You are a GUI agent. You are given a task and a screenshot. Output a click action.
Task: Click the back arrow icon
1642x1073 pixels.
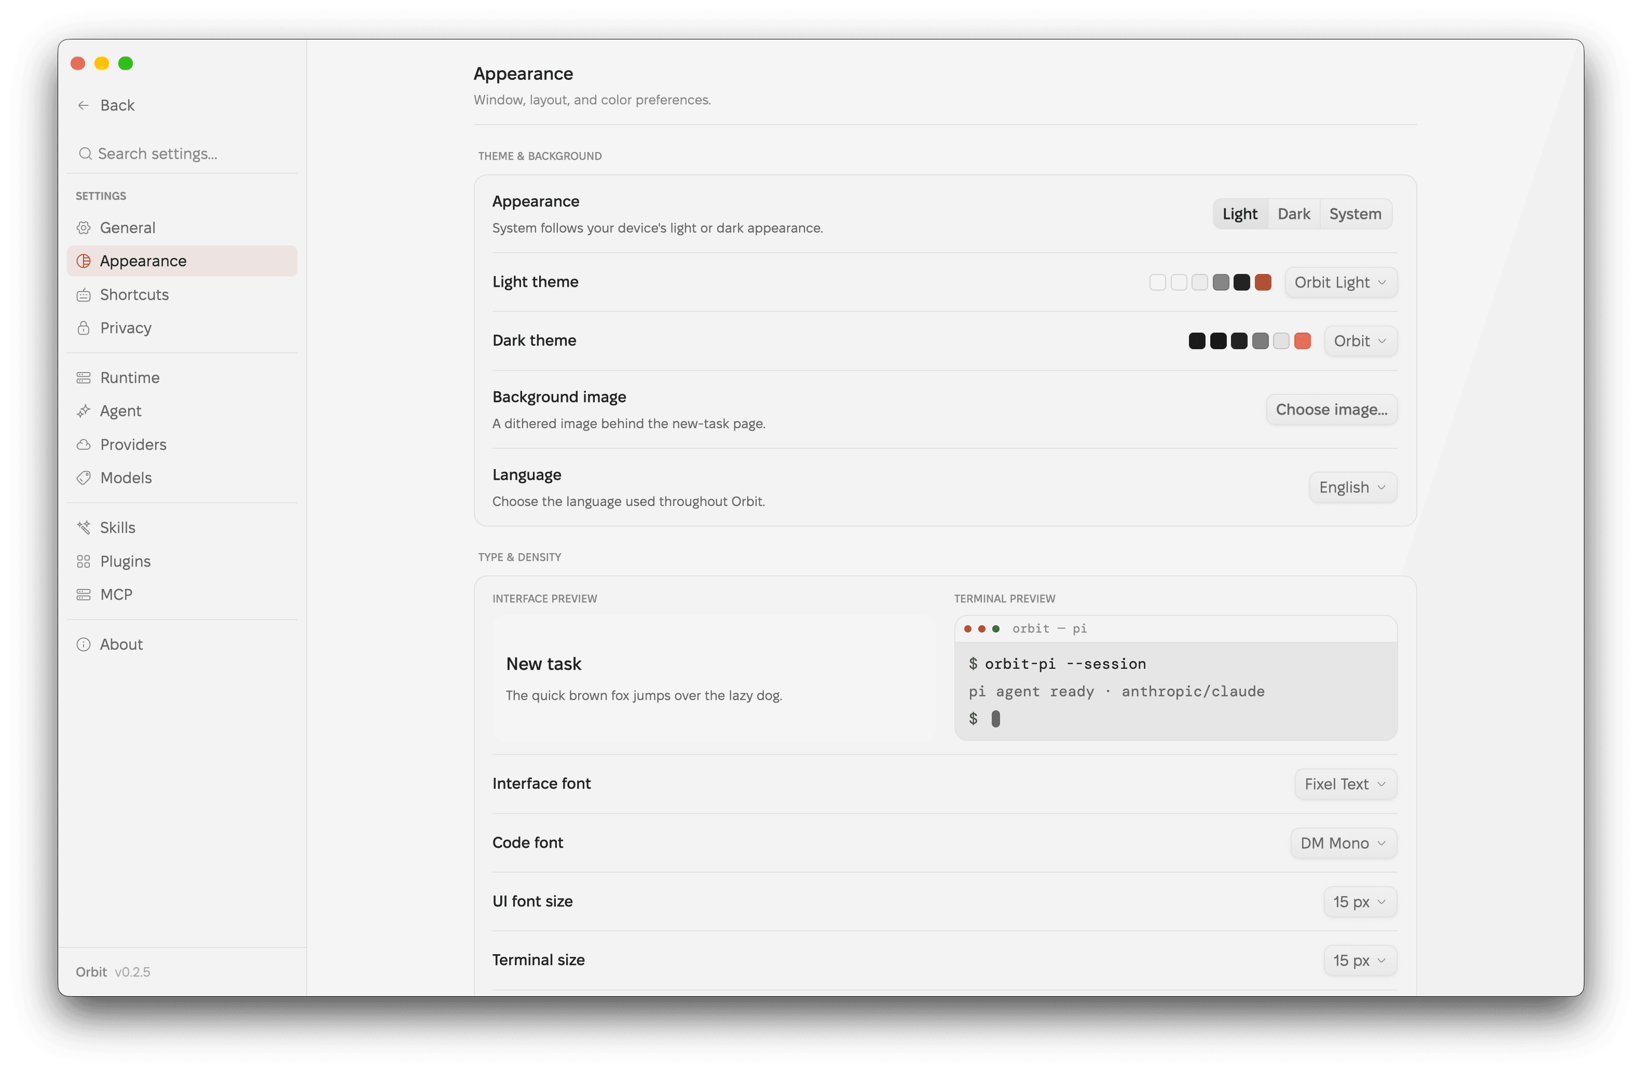coord(84,105)
